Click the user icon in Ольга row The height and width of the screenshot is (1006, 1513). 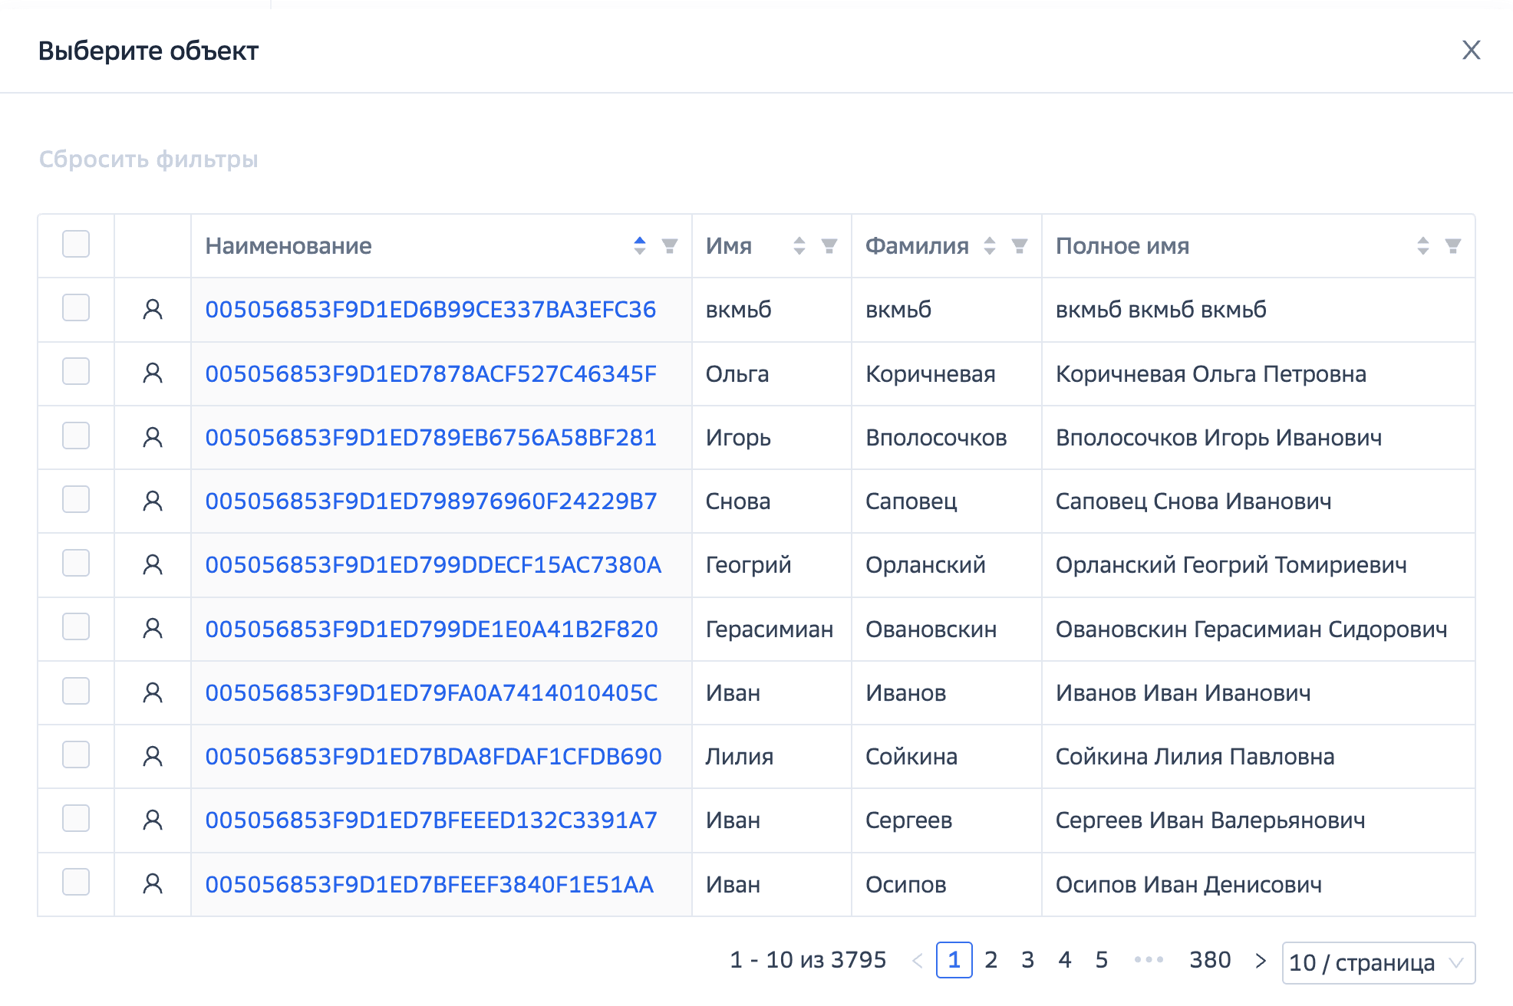coord(153,373)
